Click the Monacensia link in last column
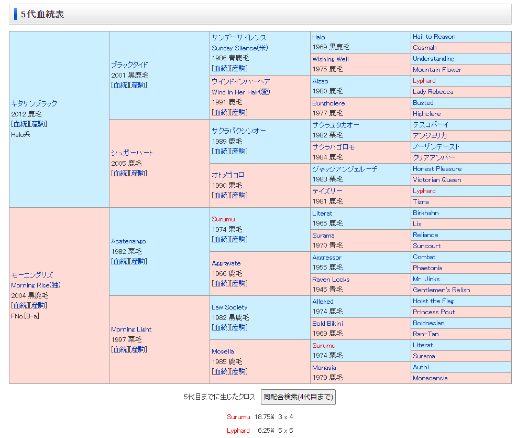528x438 pixels. [x=430, y=378]
